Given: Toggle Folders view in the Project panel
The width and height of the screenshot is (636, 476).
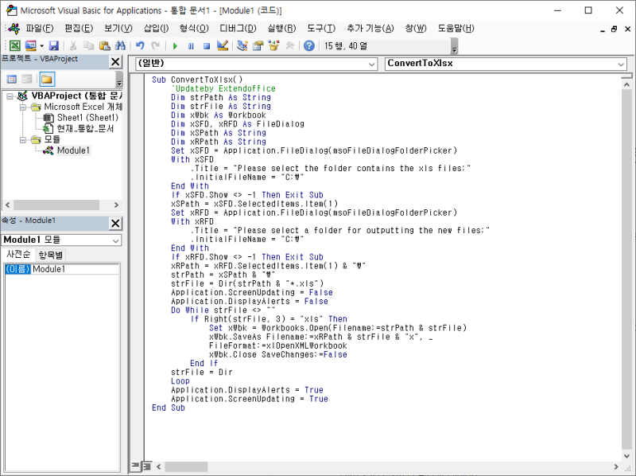Looking at the screenshot, I should coord(47,79).
